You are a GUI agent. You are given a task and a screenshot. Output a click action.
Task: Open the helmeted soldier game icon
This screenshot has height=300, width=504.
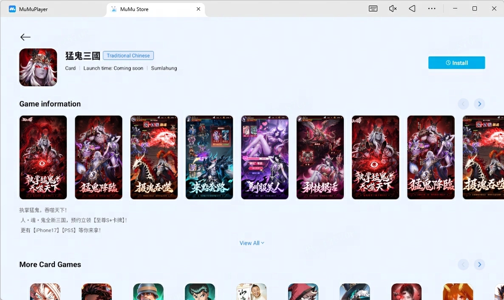point(148,292)
